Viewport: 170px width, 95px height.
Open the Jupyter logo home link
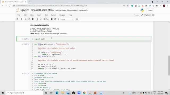pos(23,10)
